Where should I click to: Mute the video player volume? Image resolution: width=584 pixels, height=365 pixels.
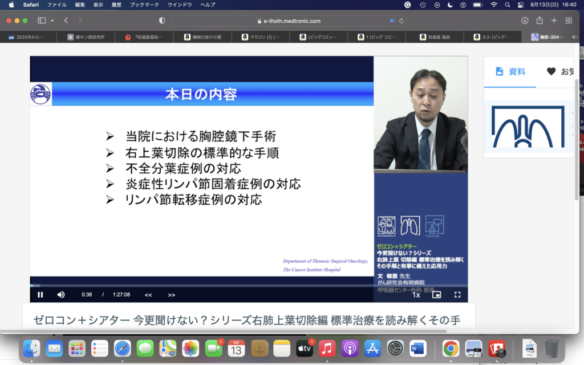(x=61, y=295)
